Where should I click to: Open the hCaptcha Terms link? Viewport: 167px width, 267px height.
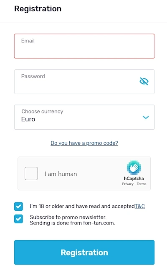tap(142, 184)
